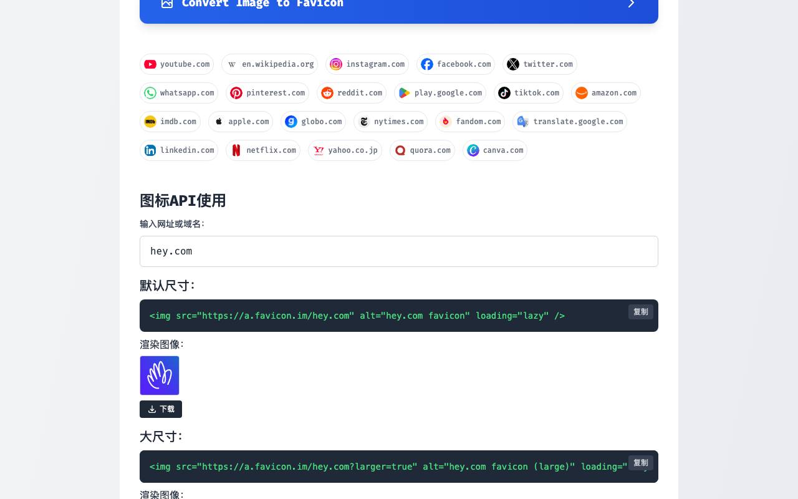Viewport: 798px width, 499px height.
Task: Select translate.google.com domain text
Action: tap(578, 122)
